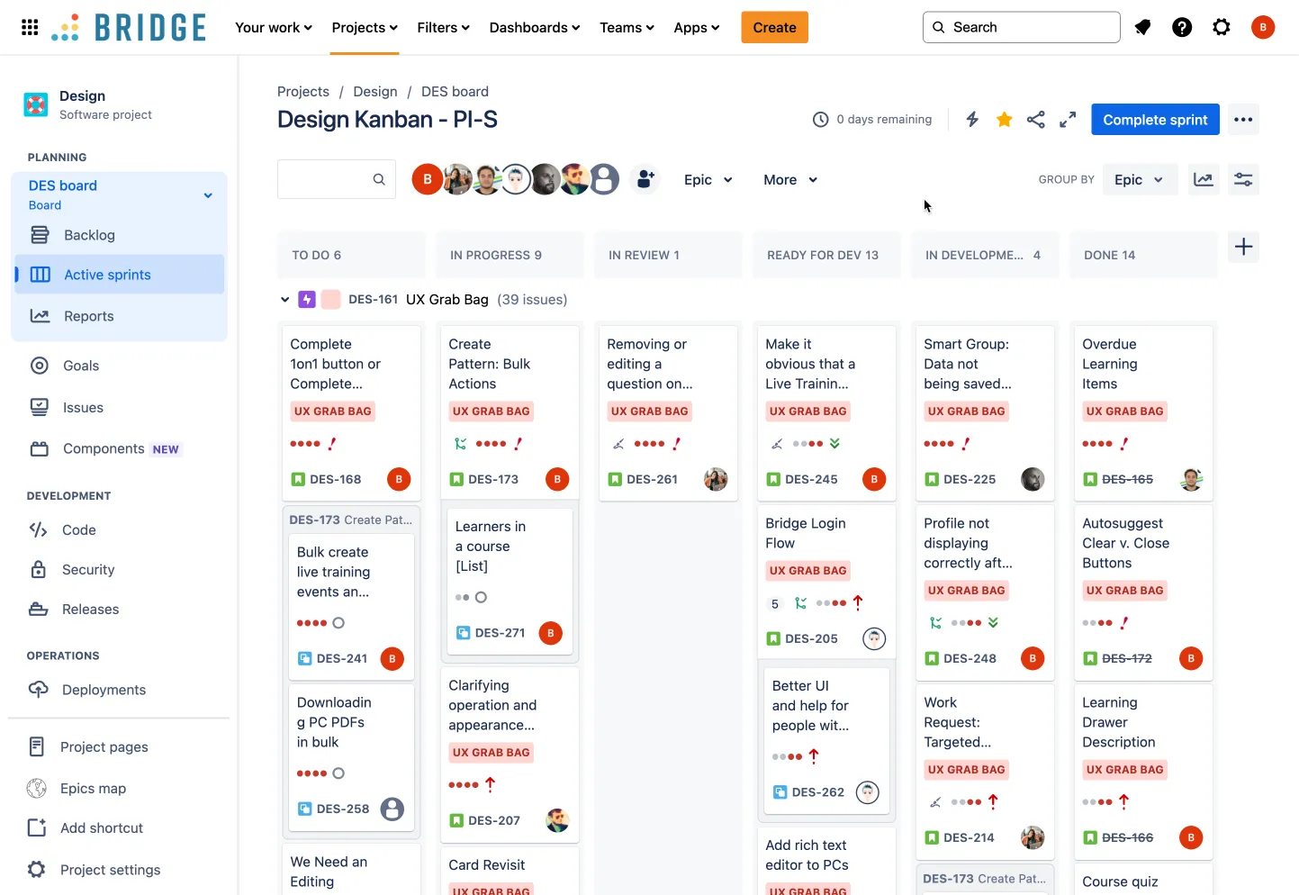Click the Design project avatar icon

click(36, 104)
